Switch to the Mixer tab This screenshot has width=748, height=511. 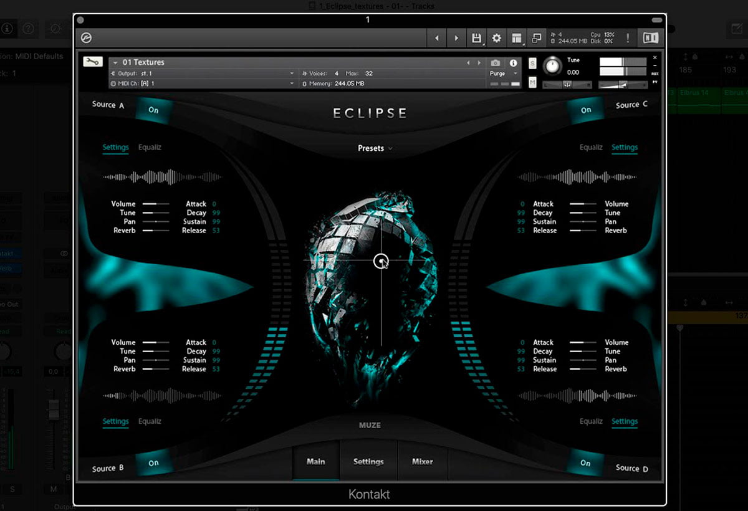422,462
